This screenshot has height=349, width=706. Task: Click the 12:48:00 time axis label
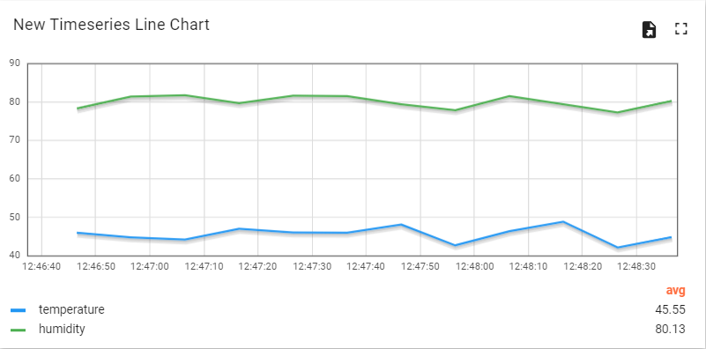click(474, 266)
